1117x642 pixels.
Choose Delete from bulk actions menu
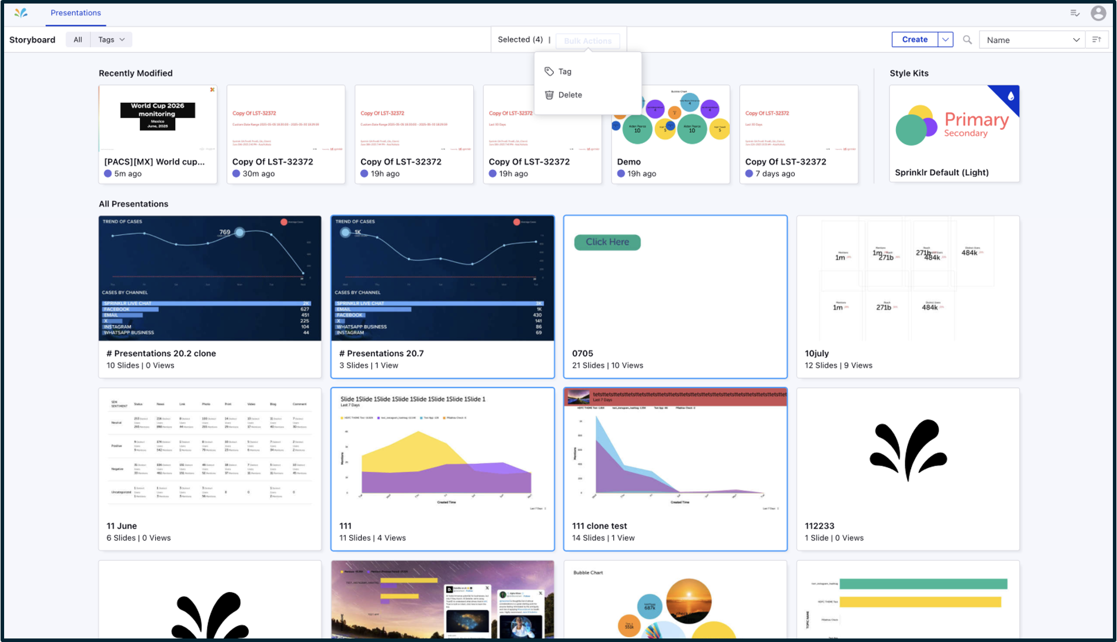click(x=588, y=95)
